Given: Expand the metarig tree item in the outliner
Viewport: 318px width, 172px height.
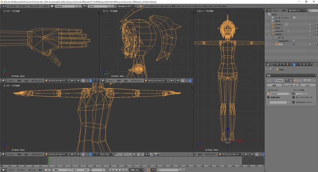Looking at the screenshot, I should pyautogui.click(x=270, y=34).
